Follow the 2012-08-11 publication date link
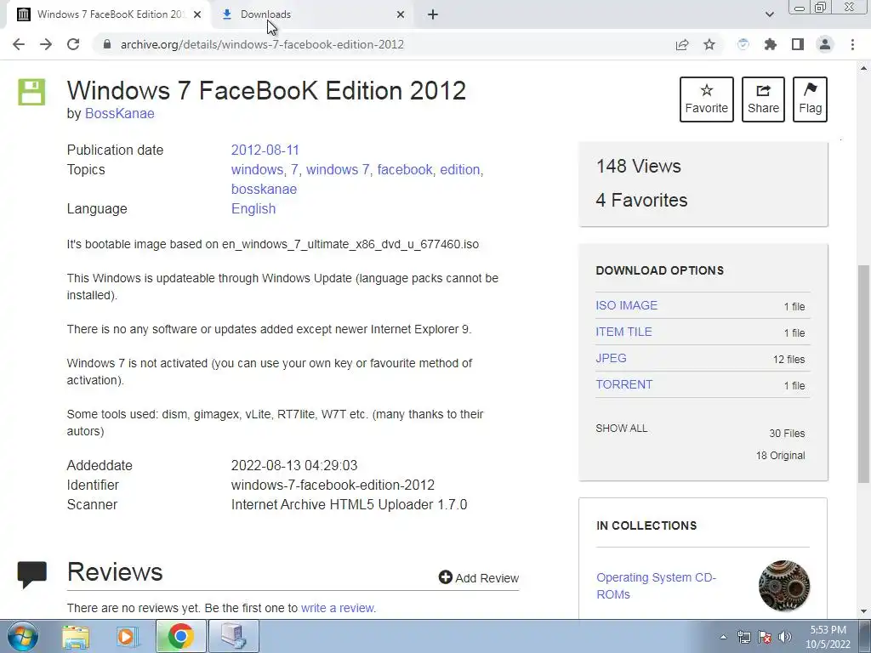Image resolution: width=871 pixels, height=653 pixels. tap(265, 150)
